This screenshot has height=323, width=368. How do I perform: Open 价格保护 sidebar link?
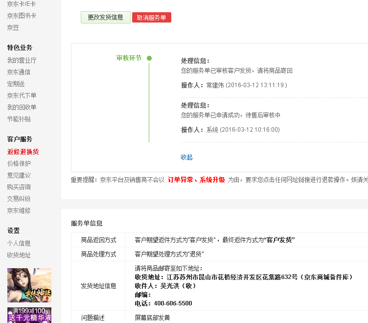coord(19,163)
